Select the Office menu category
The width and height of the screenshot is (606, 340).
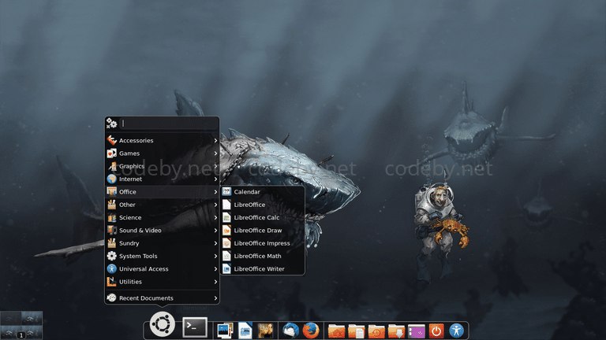[x=162, y=192]
